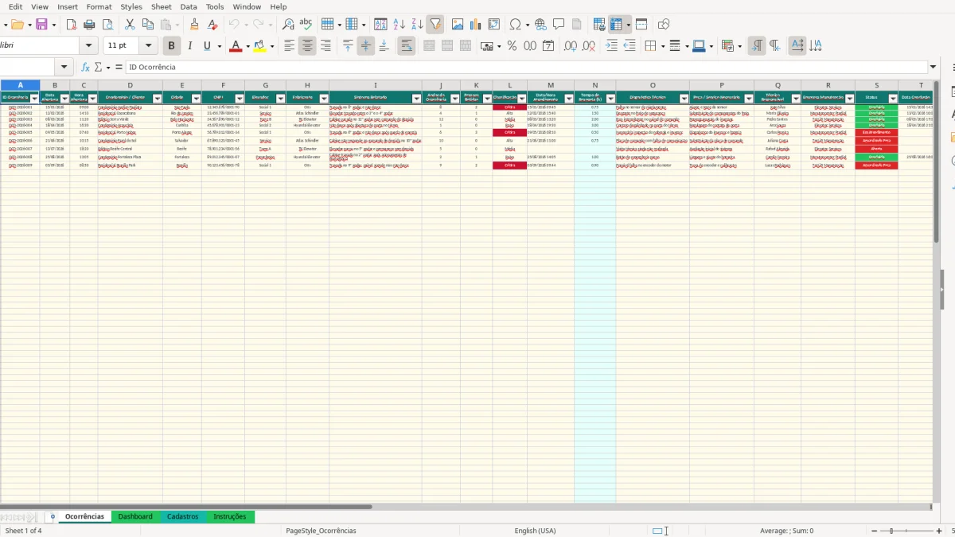Switch to the Instruções sheet tab
Screen dimensions: 955x537
pos(230,516)
